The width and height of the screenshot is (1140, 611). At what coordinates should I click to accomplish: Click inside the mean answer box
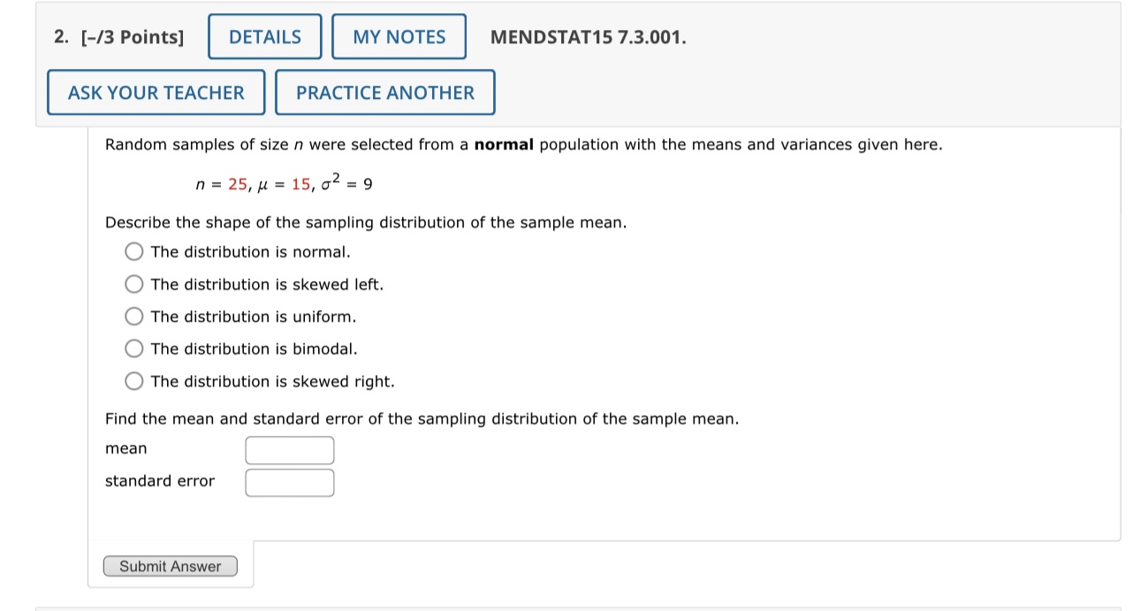(290, 449)
